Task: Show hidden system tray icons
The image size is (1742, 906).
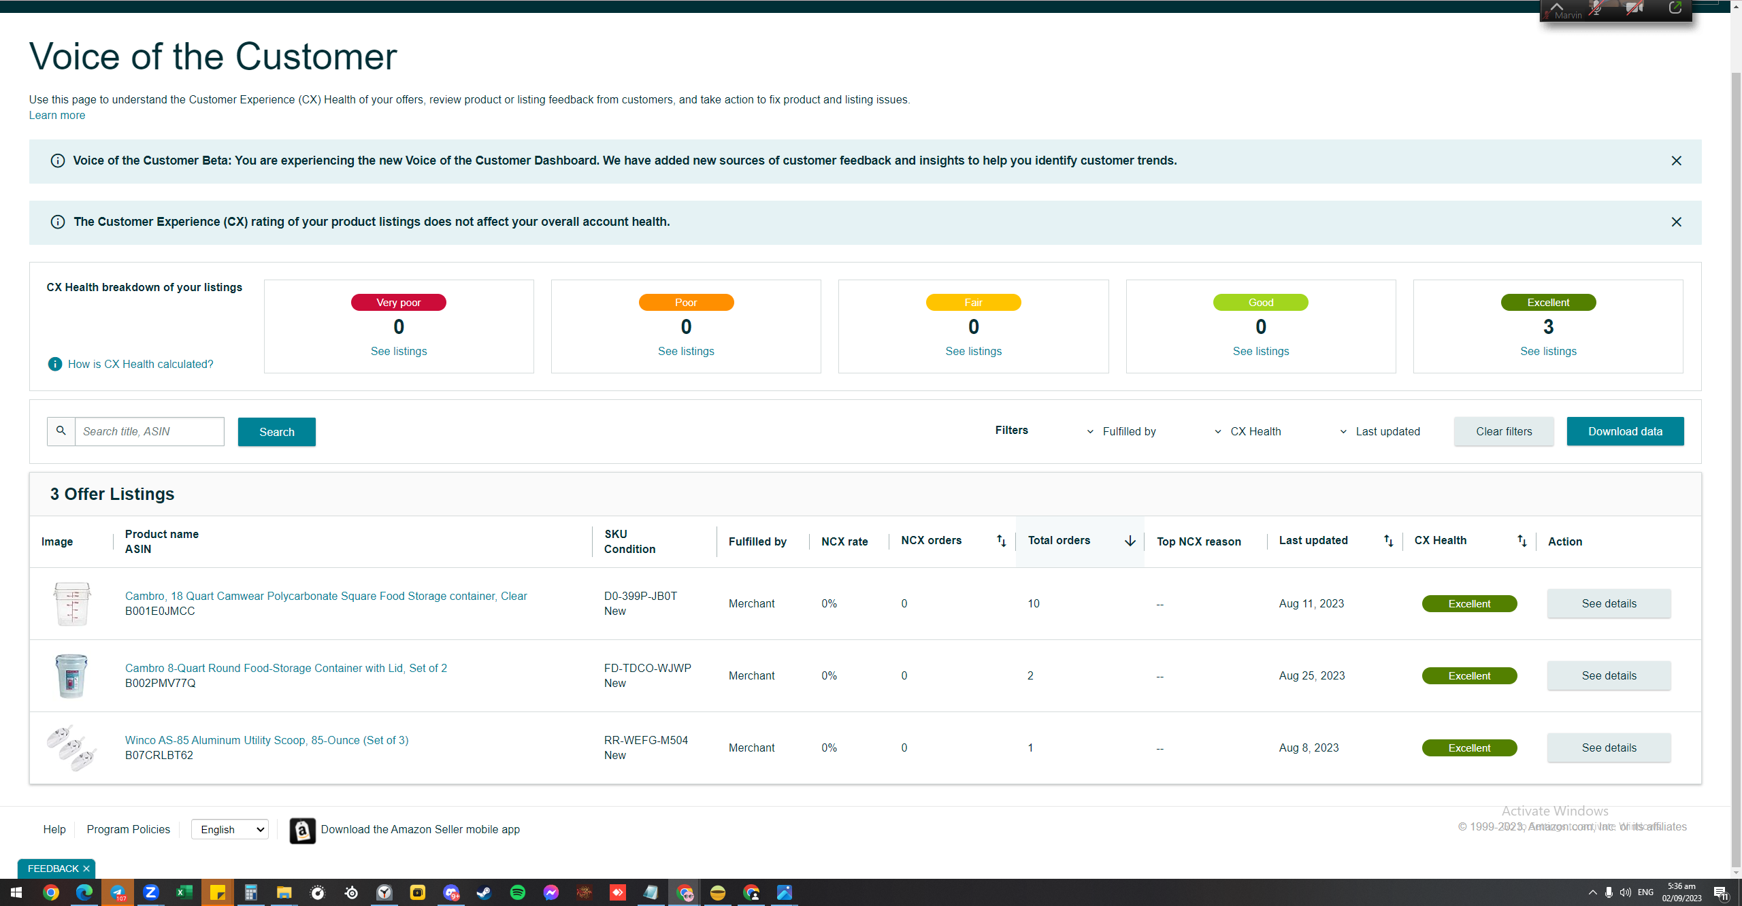Action: click(x=1592, y=892)
